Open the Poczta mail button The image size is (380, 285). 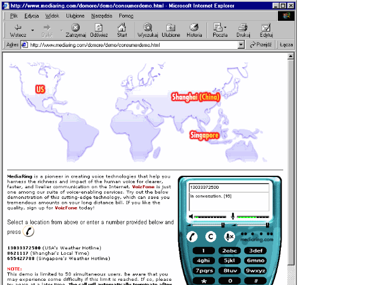(220, 30)
